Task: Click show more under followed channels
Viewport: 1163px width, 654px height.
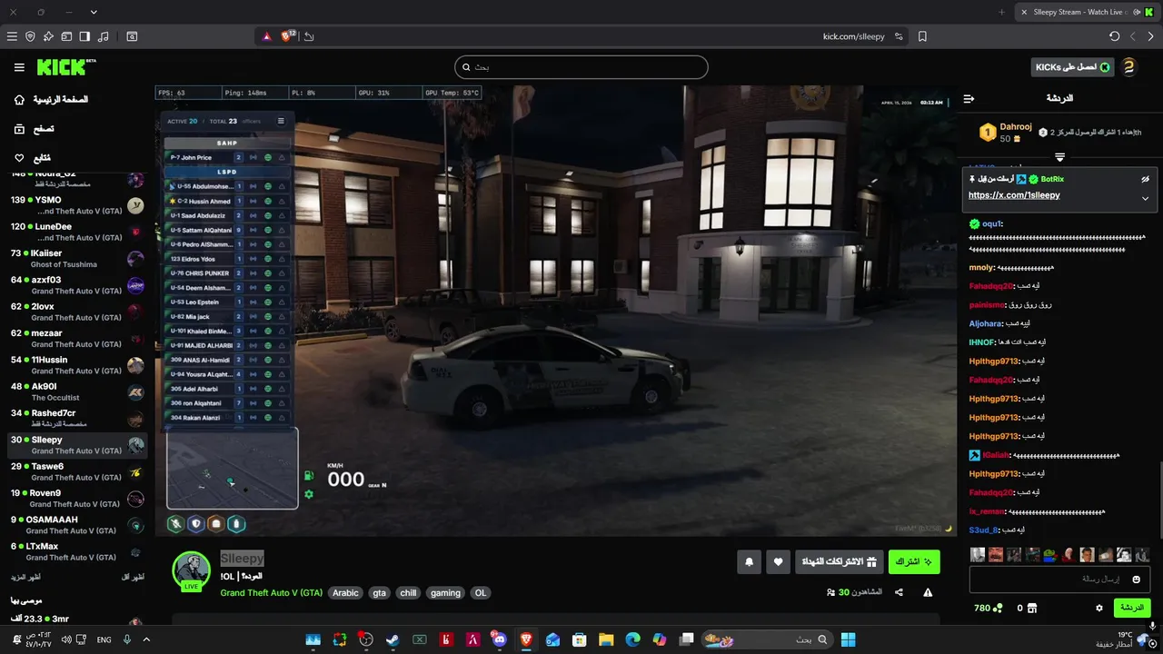Action: coord(25,578)
